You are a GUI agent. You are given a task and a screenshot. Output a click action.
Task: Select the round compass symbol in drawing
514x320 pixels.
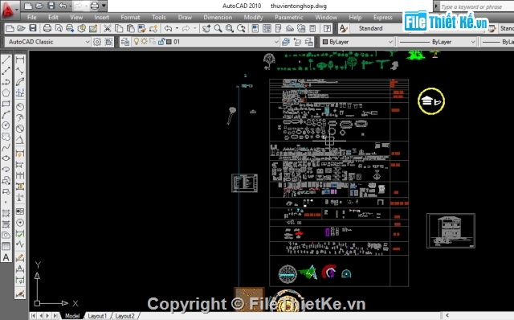coord(288,274)
